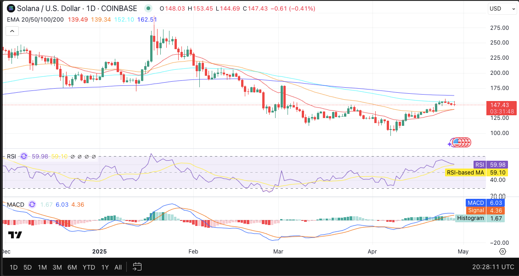Open chart settings via the gear icon
The height and width of the screenshot is (276, 519).
pos(502,252)
